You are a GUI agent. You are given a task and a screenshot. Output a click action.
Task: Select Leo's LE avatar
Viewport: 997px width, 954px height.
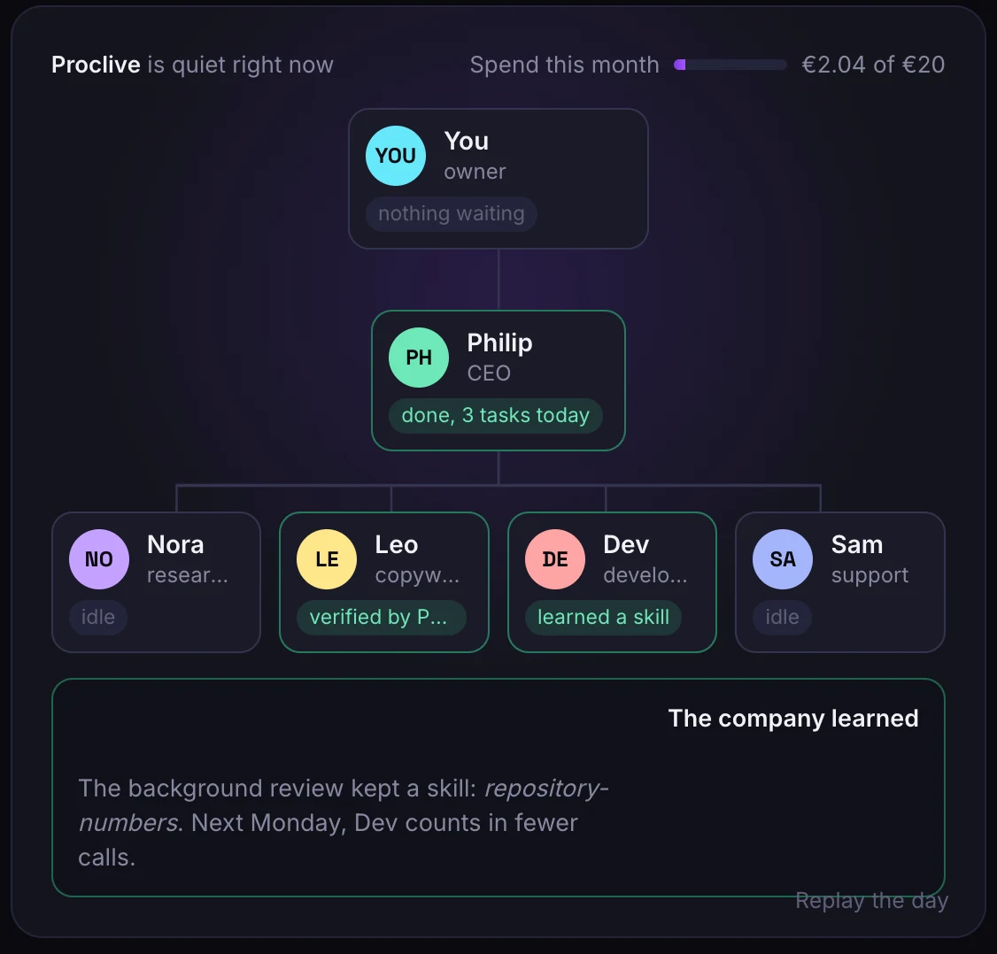(327, 559)
